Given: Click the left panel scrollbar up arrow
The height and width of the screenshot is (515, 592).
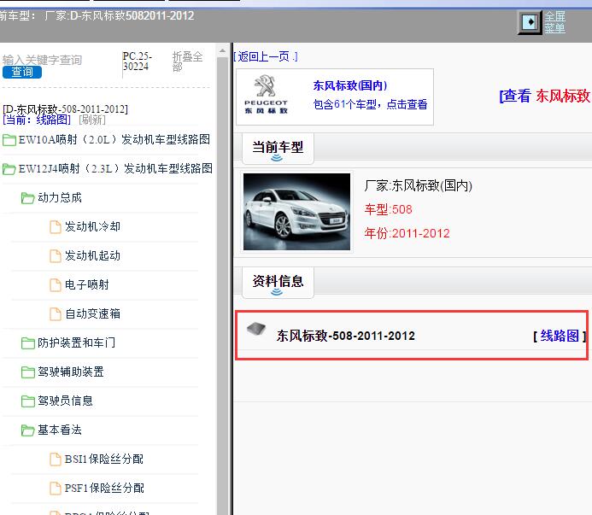Looking at the screenshot, I should [x=222, y=50].
